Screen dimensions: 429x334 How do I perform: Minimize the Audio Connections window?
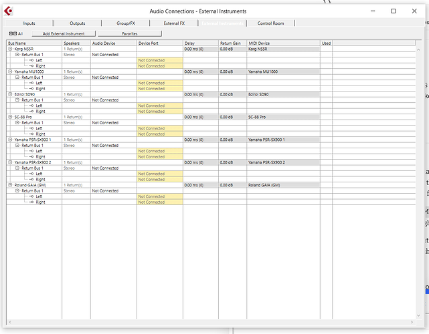pyautogui.click(x=373, y=11)
